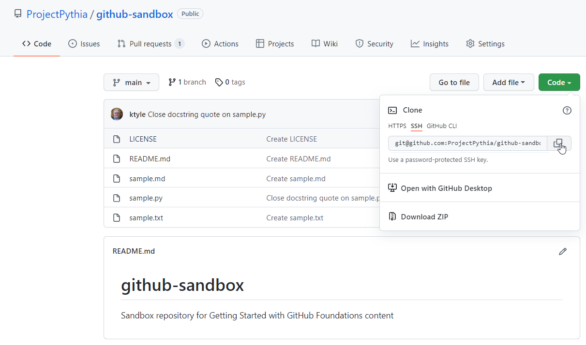Viewport: 586px width, 345px height.
Task: Click the repository book icon
Action: pos(18,14)
